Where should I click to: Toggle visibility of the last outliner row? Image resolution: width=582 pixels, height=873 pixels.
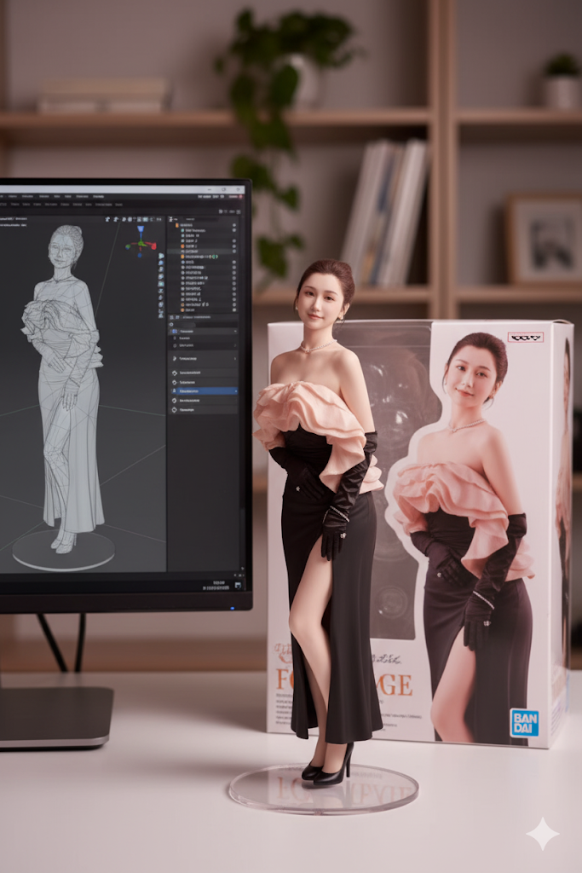point(234,309)
